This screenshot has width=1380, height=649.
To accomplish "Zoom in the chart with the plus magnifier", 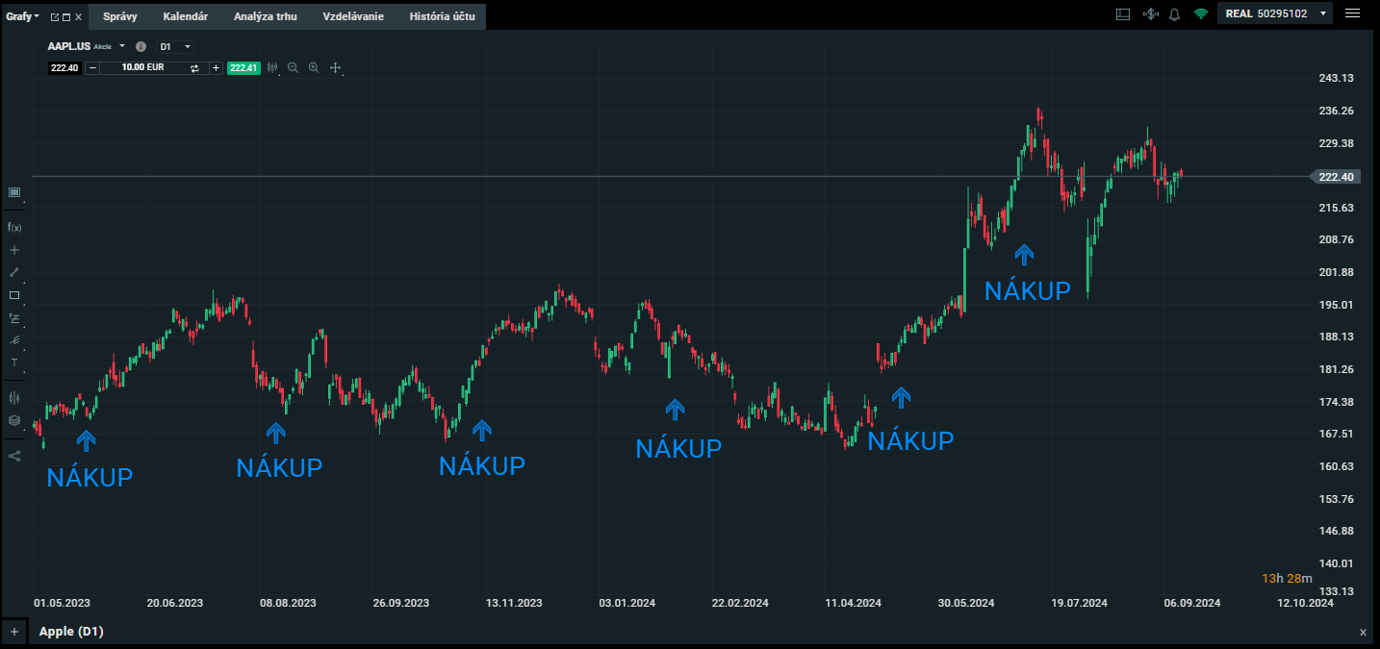I will point(314,68).
